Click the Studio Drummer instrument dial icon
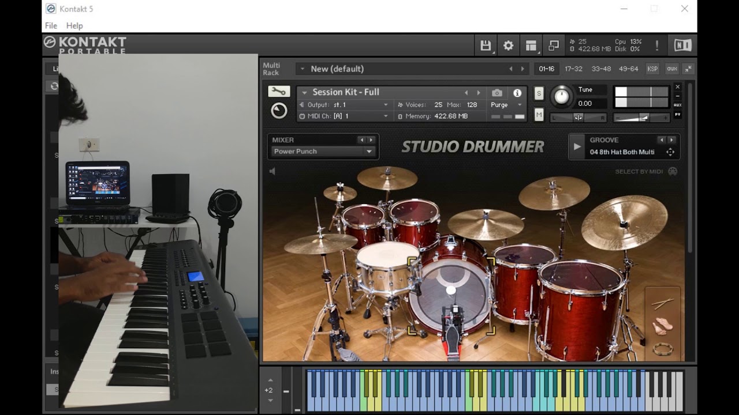Screen dimensions: 739x415 pyautogui.click(x=279, y=111)
